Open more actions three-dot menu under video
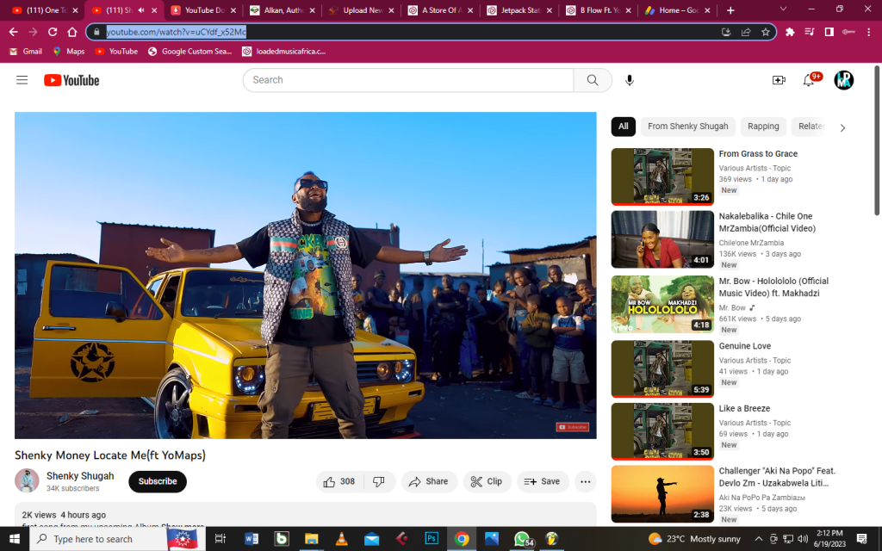Viewport: 882px width, 551px height. pyautogui.click(x=585, y=481)
